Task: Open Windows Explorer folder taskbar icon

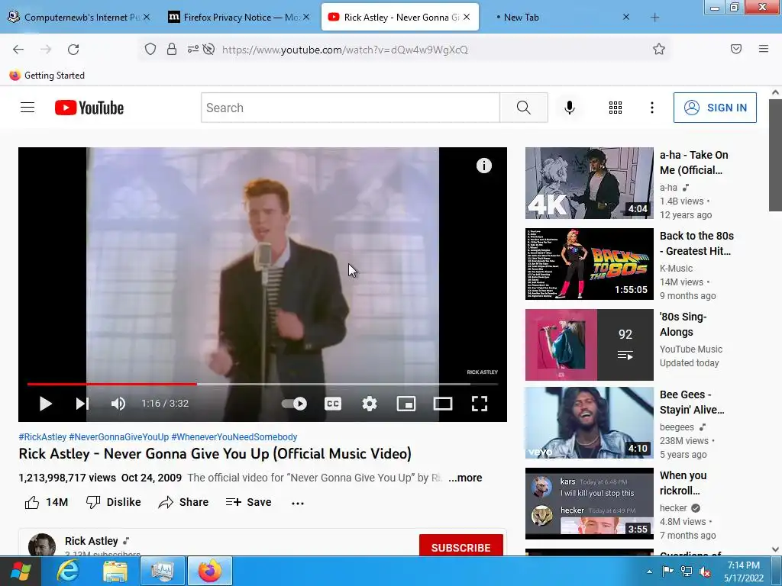Action: click(x=115, y=571)
